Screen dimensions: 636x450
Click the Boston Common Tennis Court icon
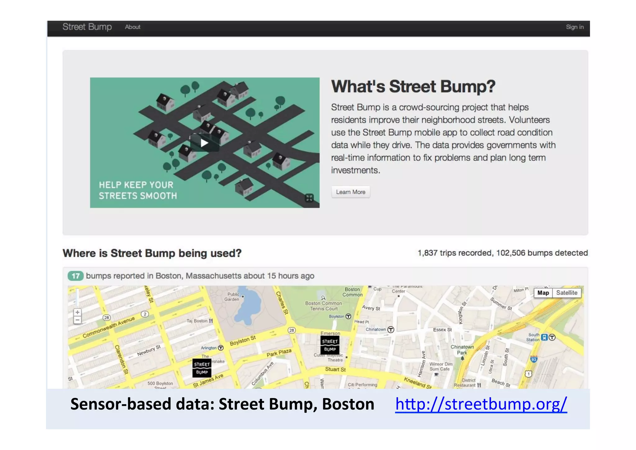pyautogui.click(x=323, y=298)
